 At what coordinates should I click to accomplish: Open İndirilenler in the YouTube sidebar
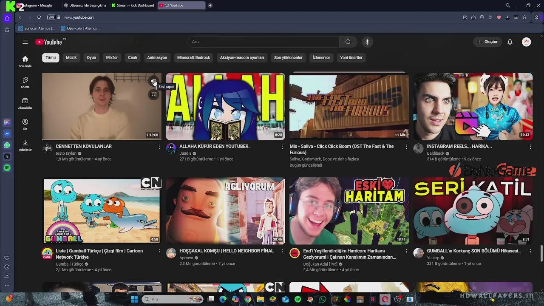(x=25, y=145)
